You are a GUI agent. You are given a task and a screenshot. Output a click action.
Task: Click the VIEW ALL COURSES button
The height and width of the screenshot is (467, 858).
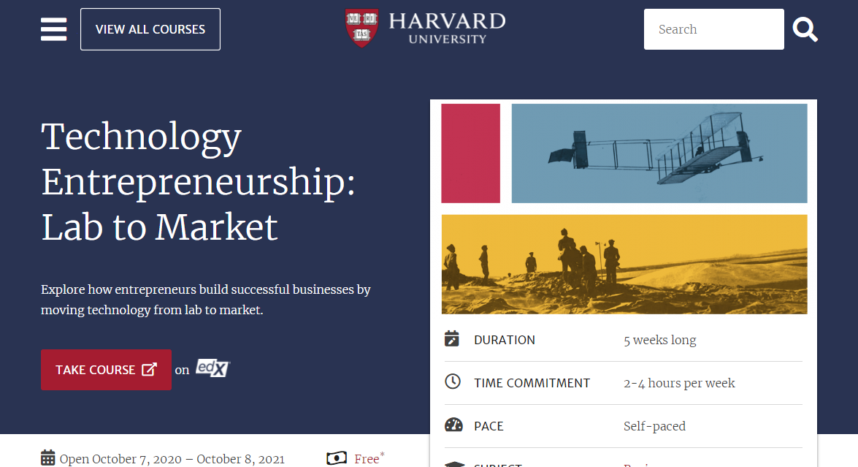[x=150, y=29]
